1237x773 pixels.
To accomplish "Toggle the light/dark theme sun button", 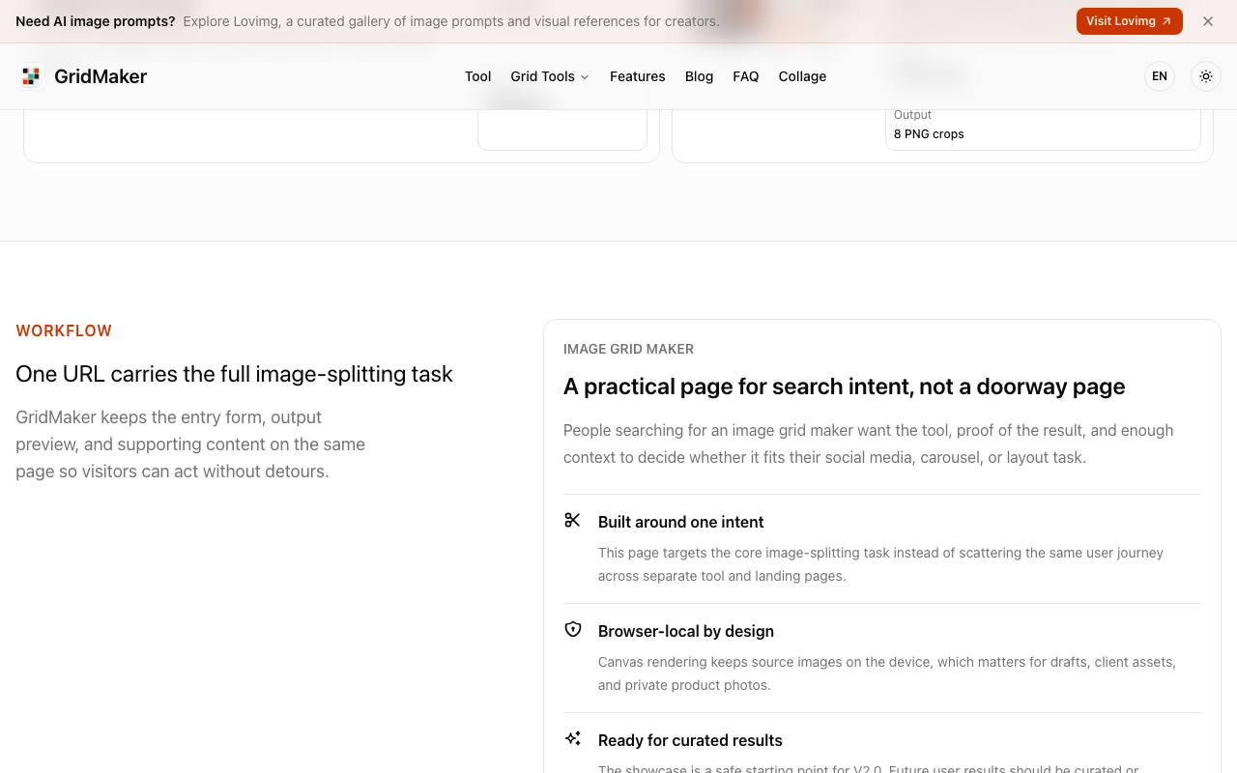I will [x=1206, y=76].
